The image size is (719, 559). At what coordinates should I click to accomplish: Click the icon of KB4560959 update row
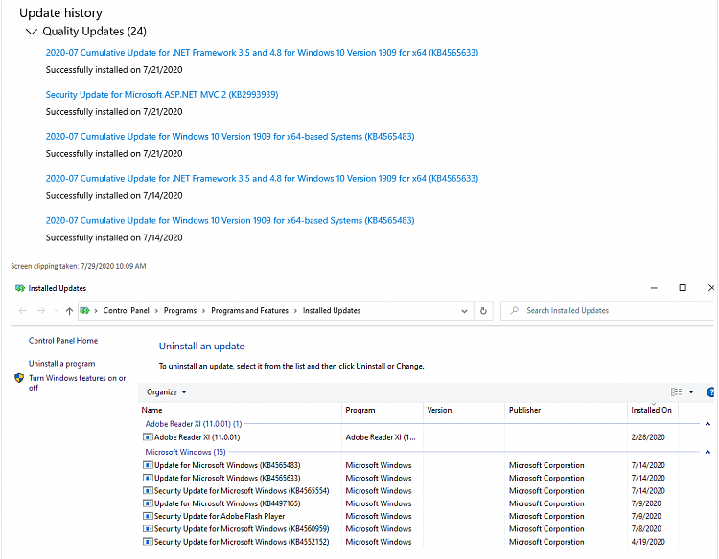(148, 528)
